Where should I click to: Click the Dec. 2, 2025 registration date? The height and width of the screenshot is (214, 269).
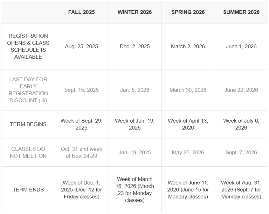[134, 46]
